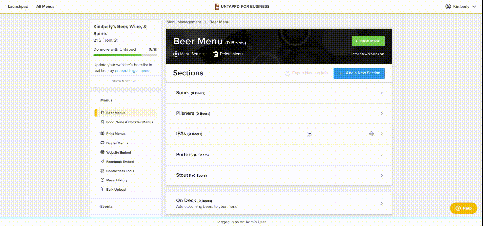The width and height of the screenshot is (483, 226).
Task: Open the On Deck section row
Action: (x=279, y=203)
